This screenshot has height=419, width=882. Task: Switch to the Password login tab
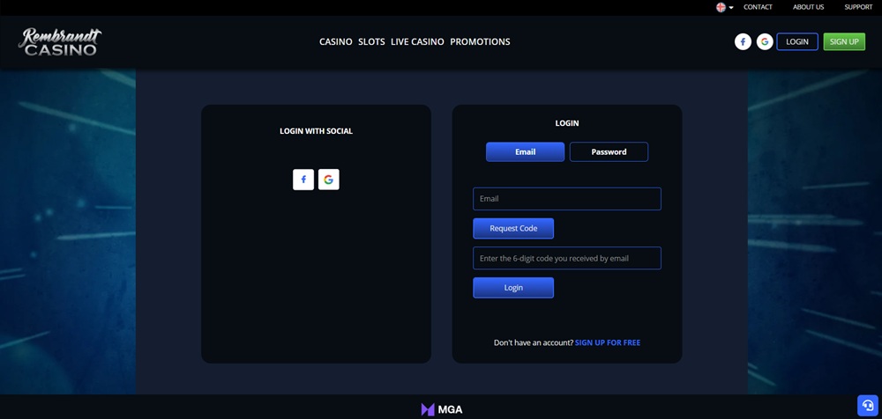[x=609, y=151]
